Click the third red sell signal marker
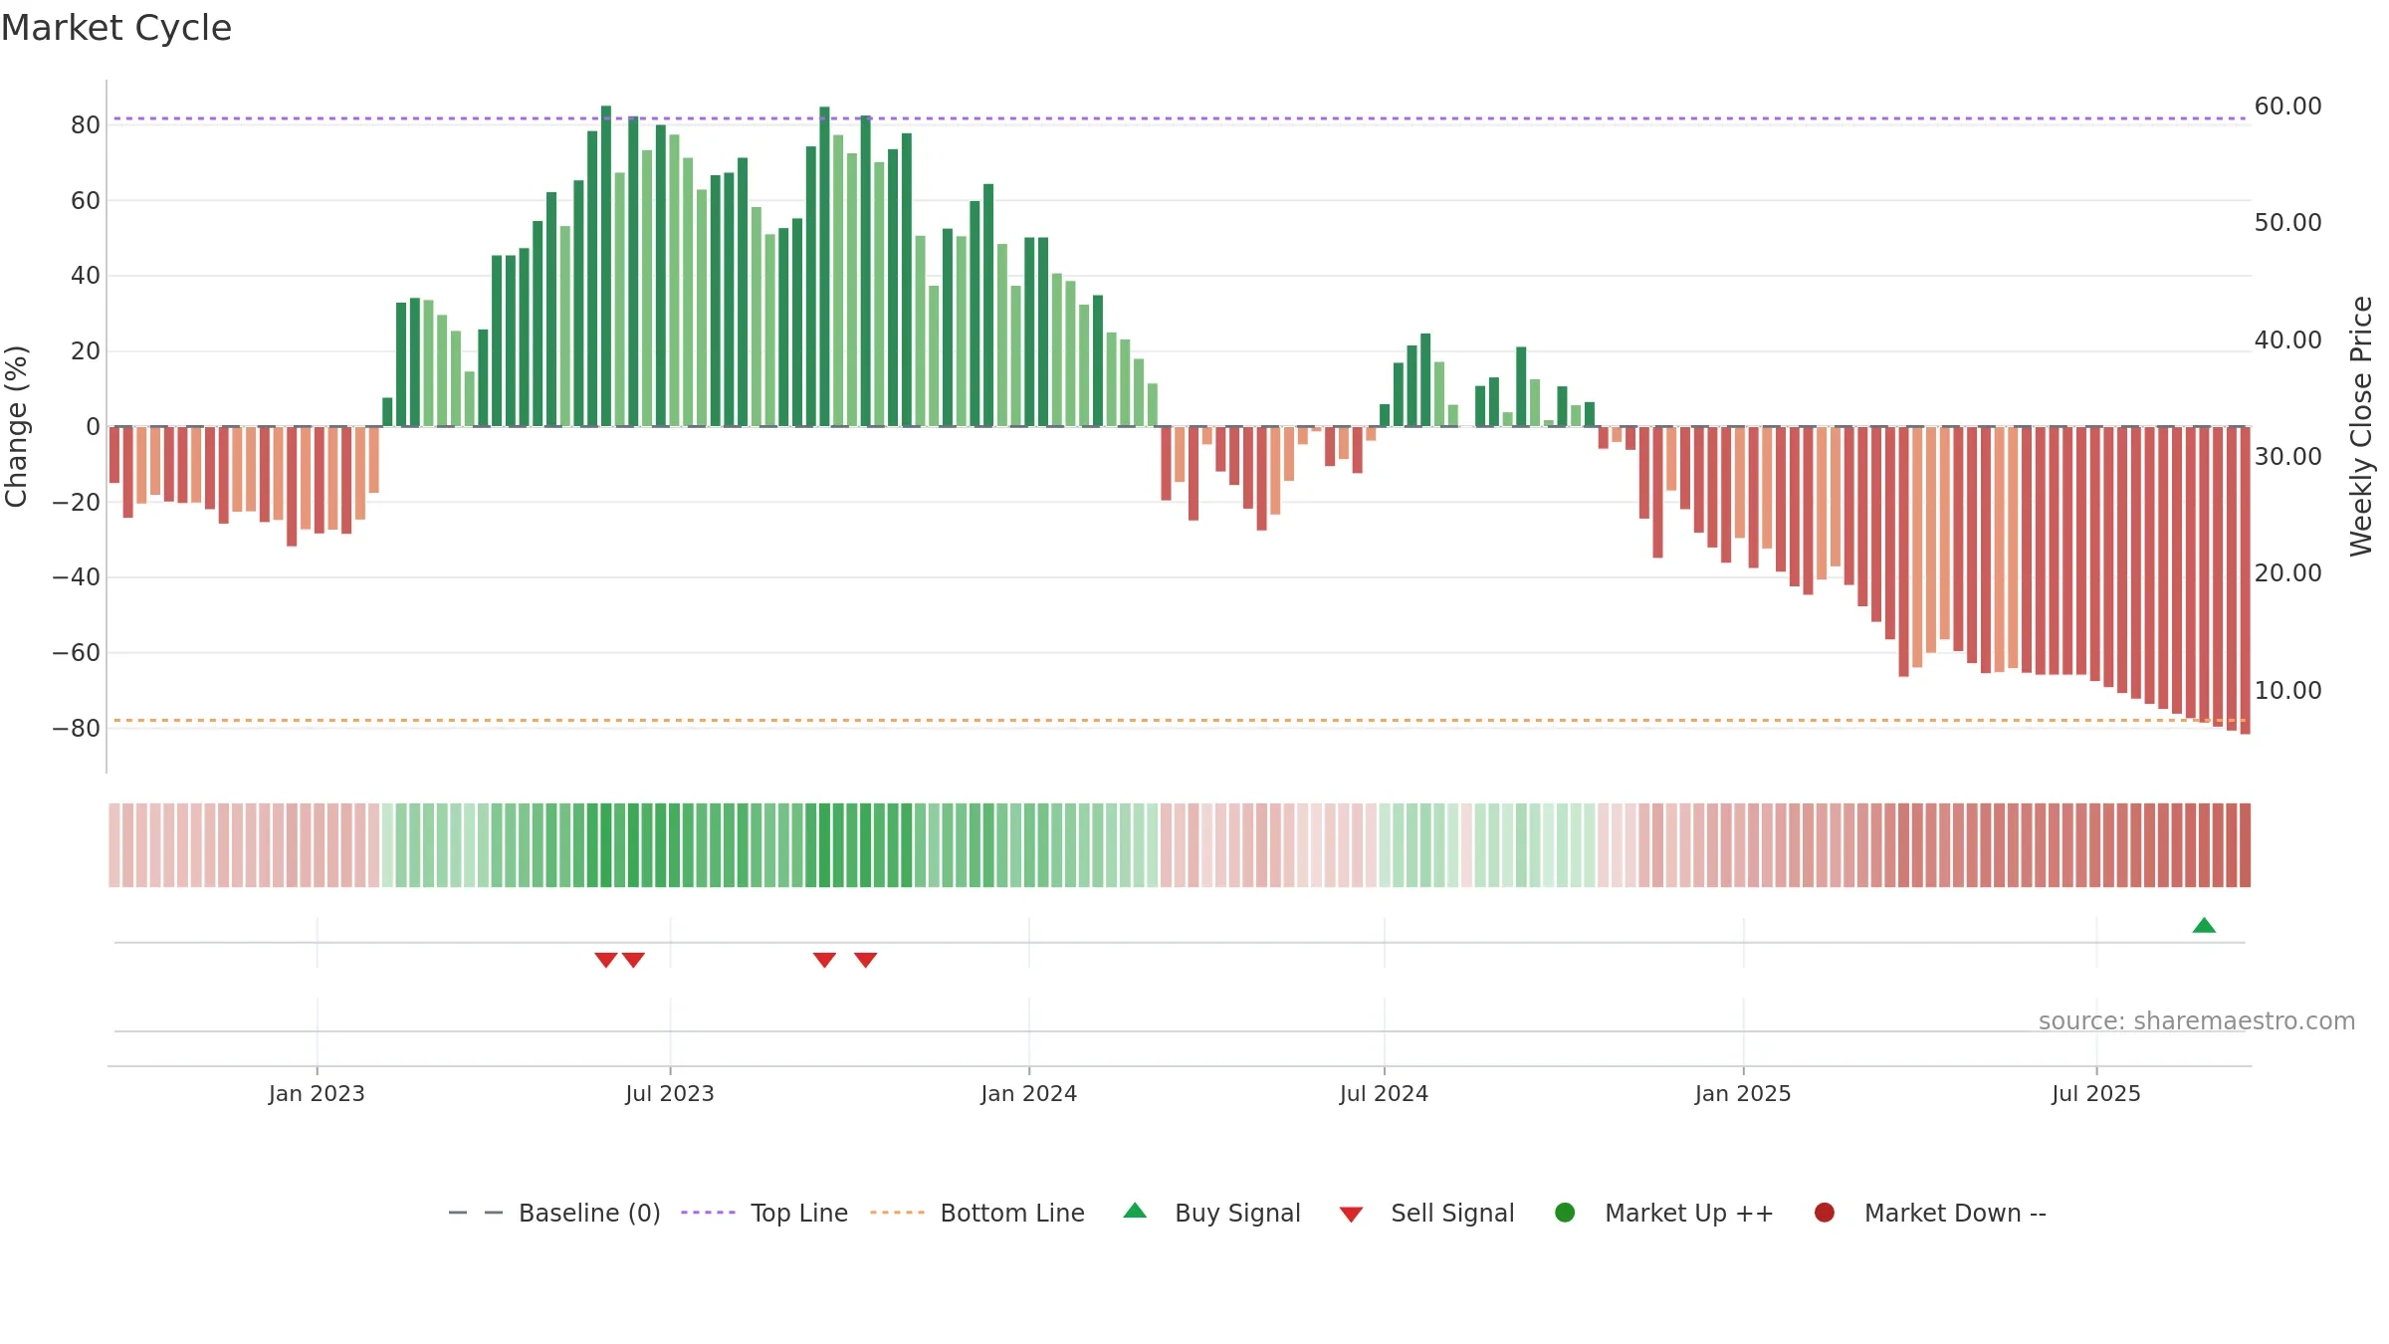 point(824,960)
